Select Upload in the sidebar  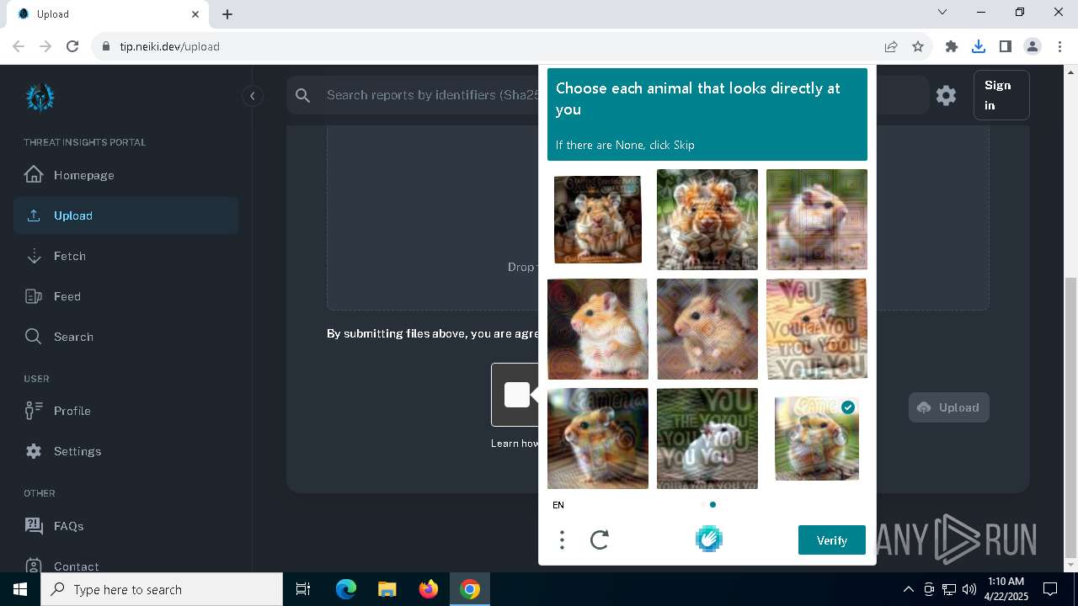coord(126,215)
